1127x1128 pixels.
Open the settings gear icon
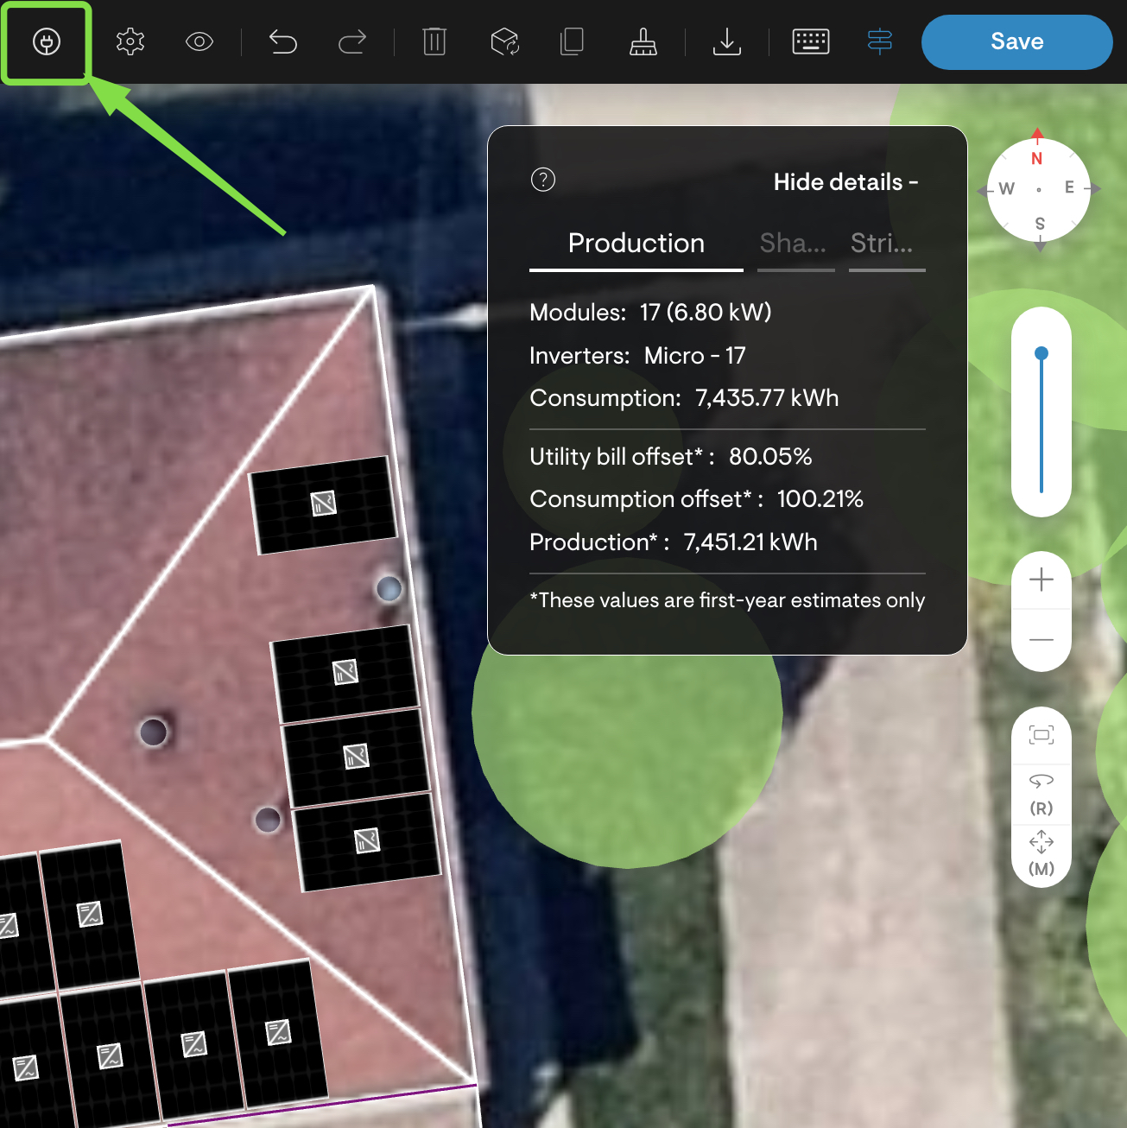click(130, 41)
